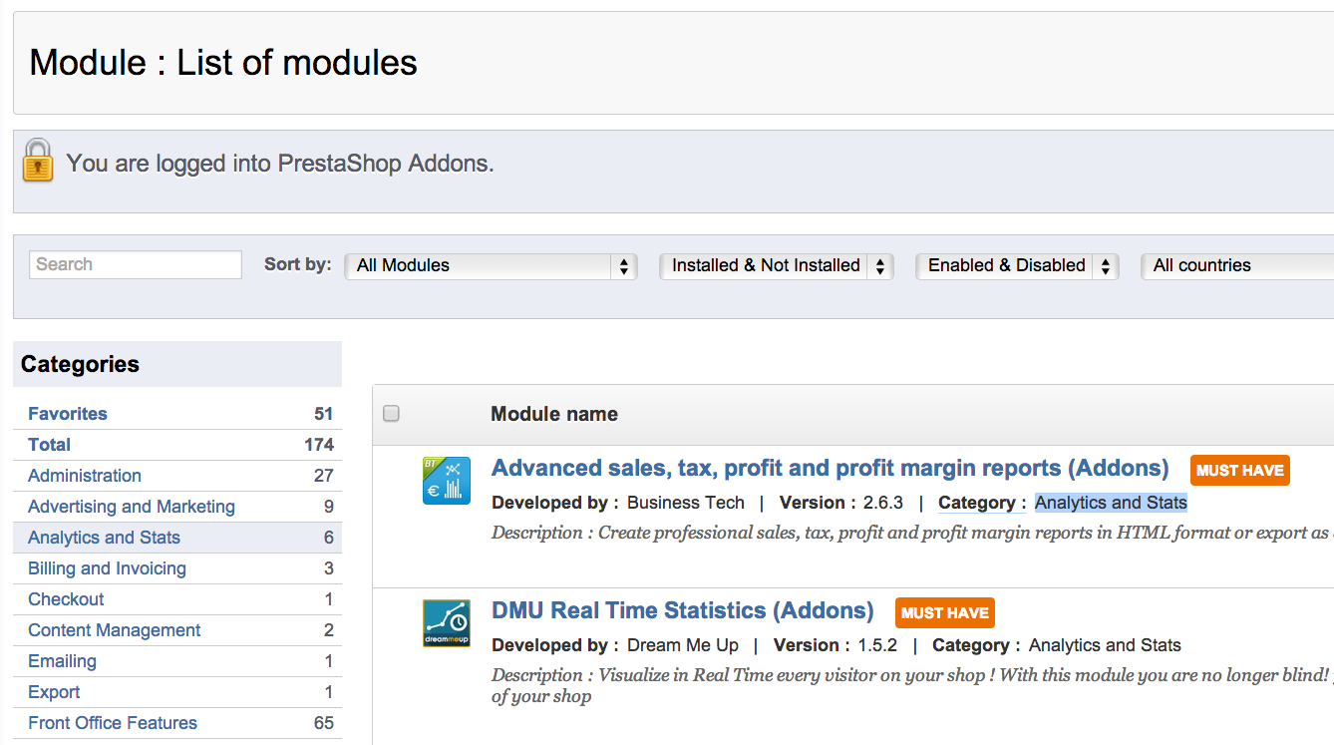1334x745 pixels.
Task: Tick the select-all modules checkbox
Action: pos(391,413)
